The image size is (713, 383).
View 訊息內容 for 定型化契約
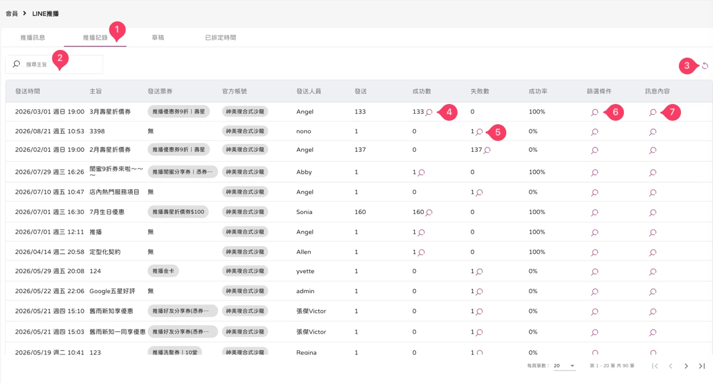click(653, 253)
